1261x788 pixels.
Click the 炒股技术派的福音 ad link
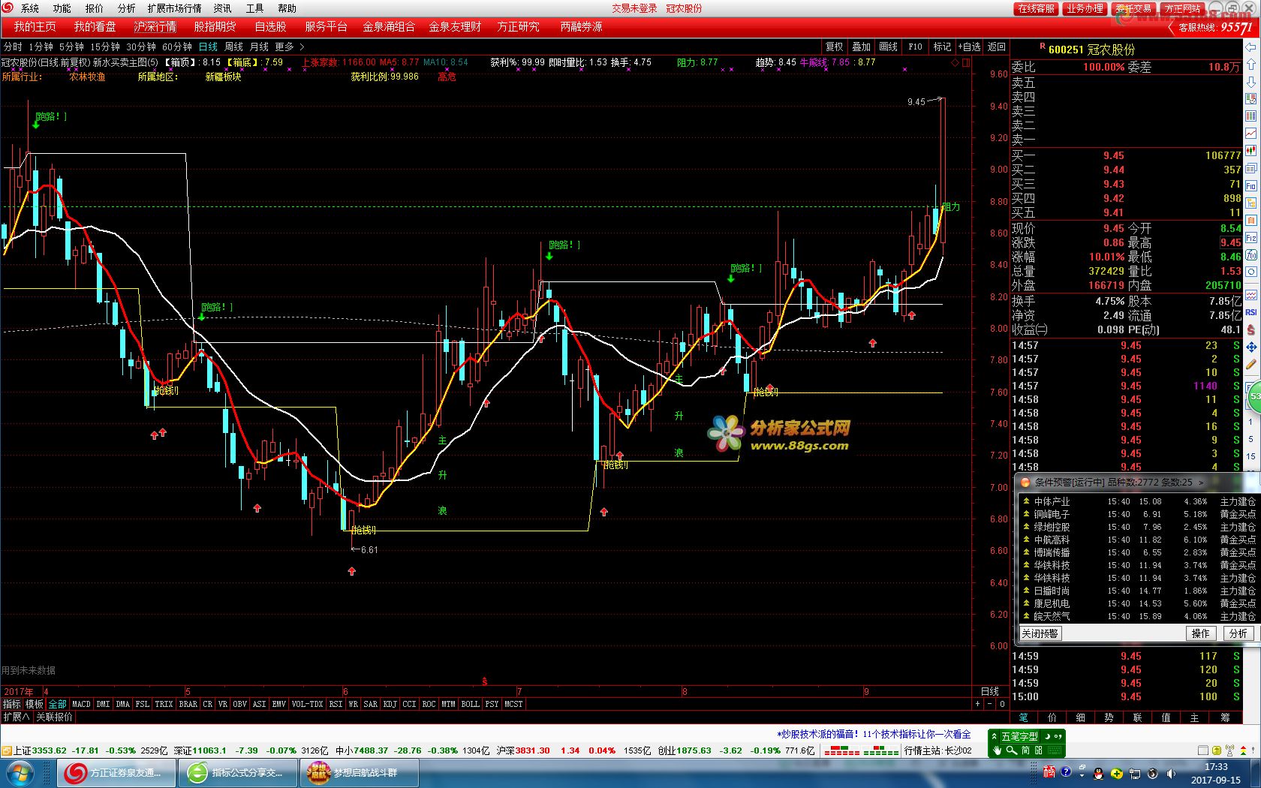point(874,734)
